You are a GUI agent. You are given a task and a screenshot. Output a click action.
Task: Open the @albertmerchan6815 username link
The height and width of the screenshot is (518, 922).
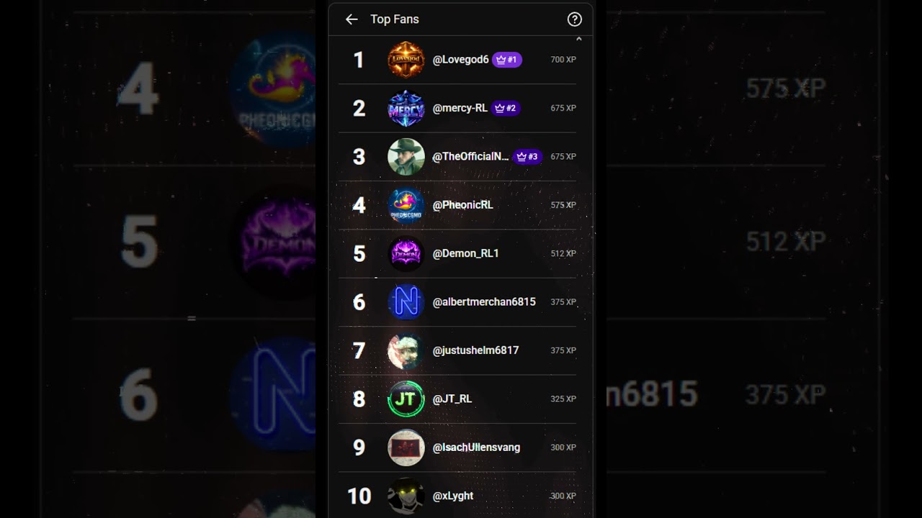click(484, 302)
